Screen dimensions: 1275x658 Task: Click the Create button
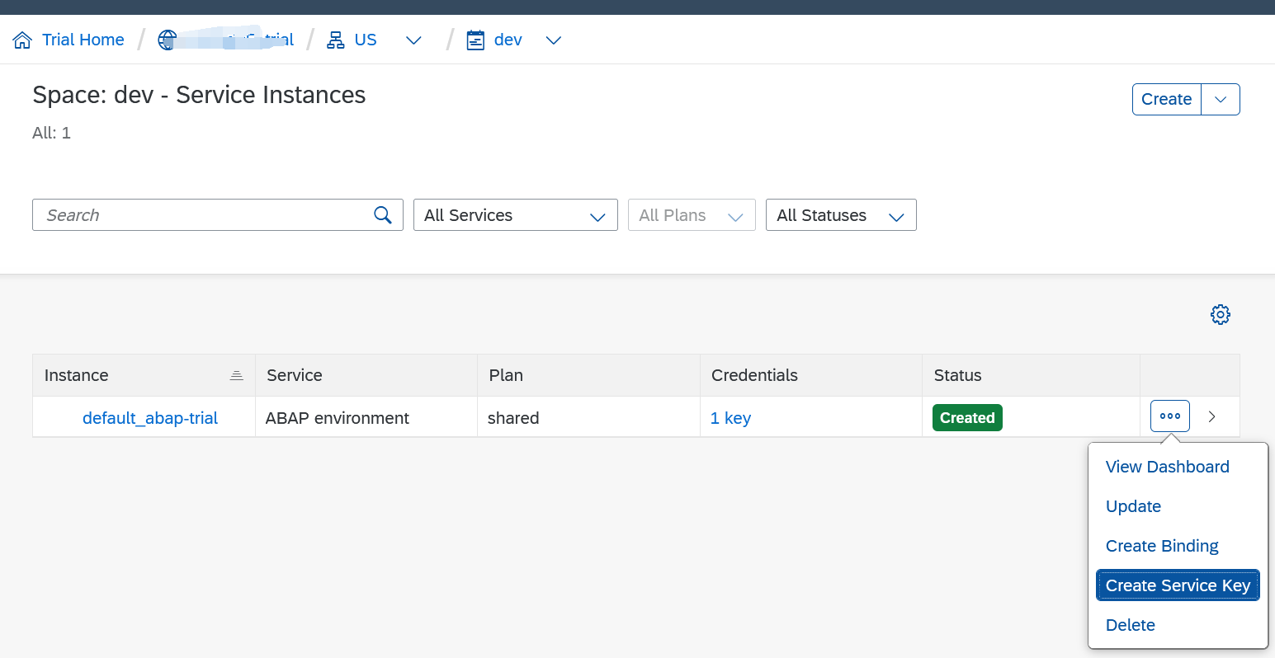pos(1166,99)
